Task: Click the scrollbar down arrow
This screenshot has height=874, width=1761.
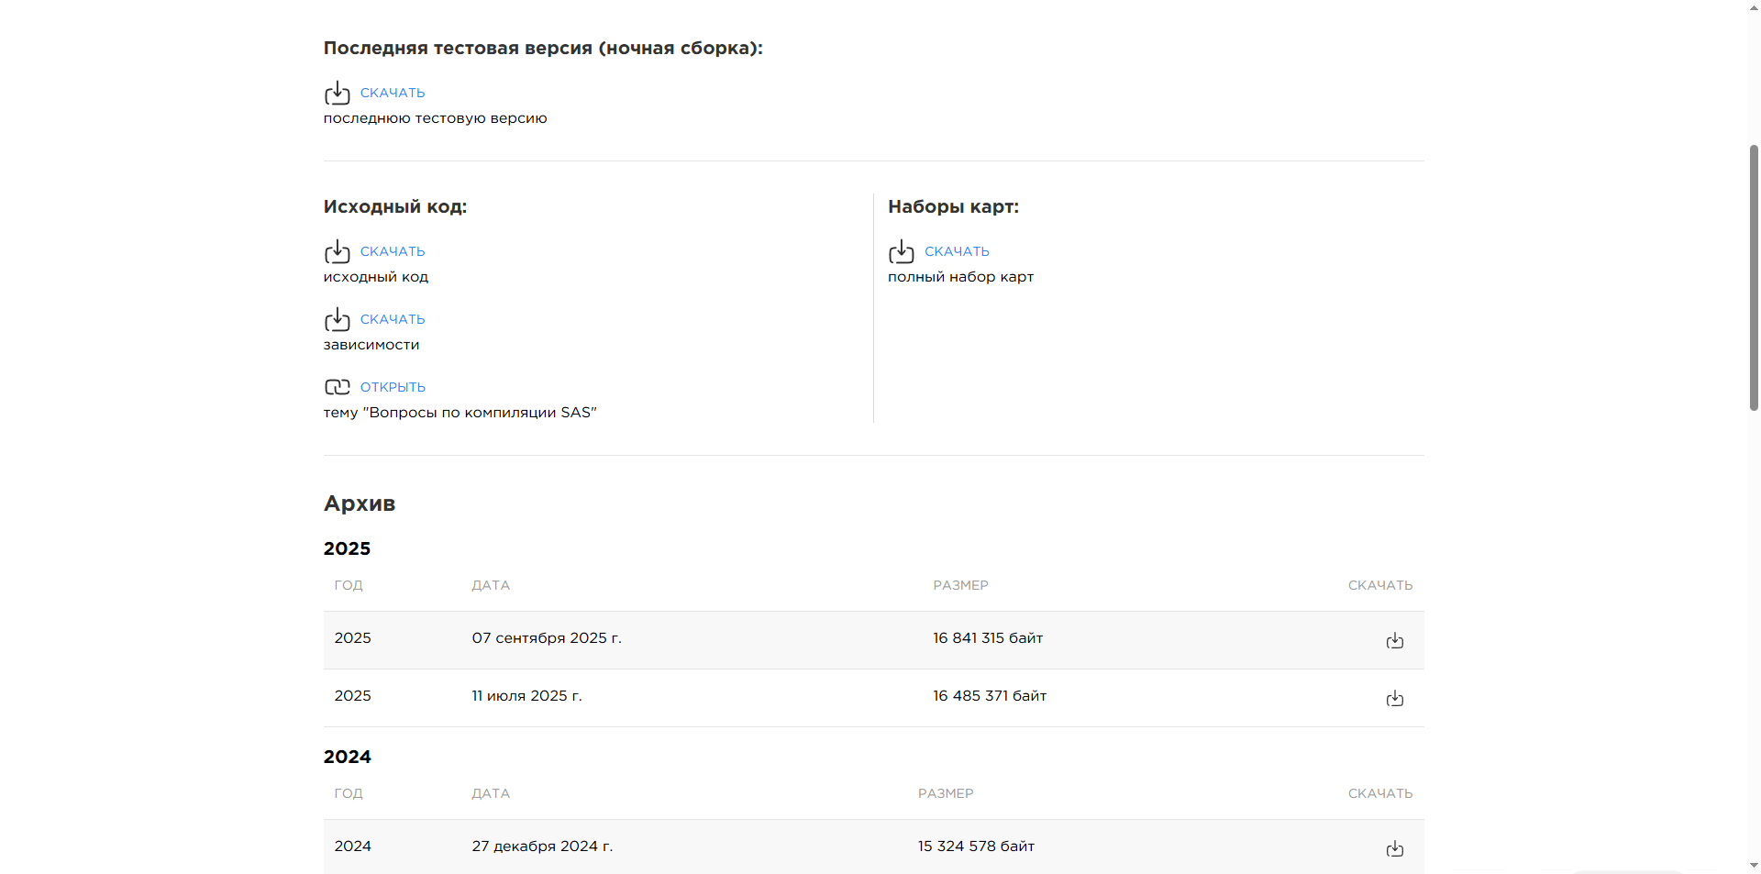Action: (x=1754, y=865)
